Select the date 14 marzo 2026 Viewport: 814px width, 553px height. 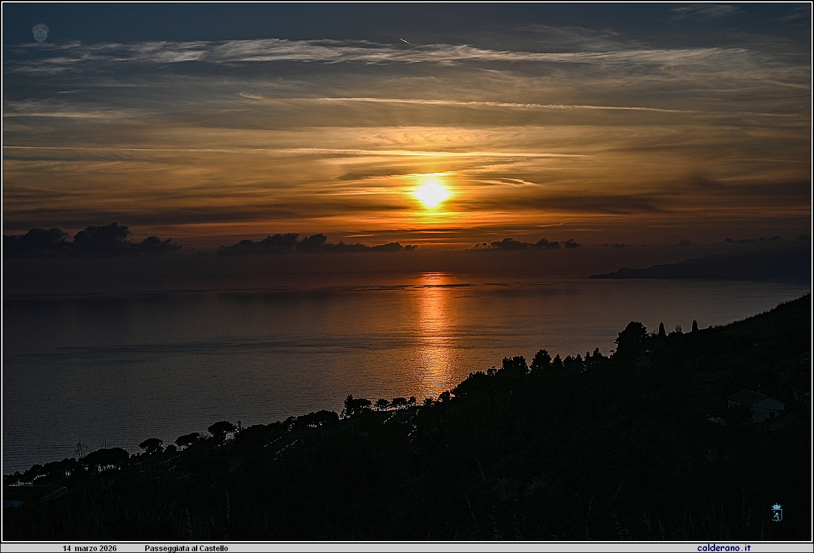coord(90,547)
